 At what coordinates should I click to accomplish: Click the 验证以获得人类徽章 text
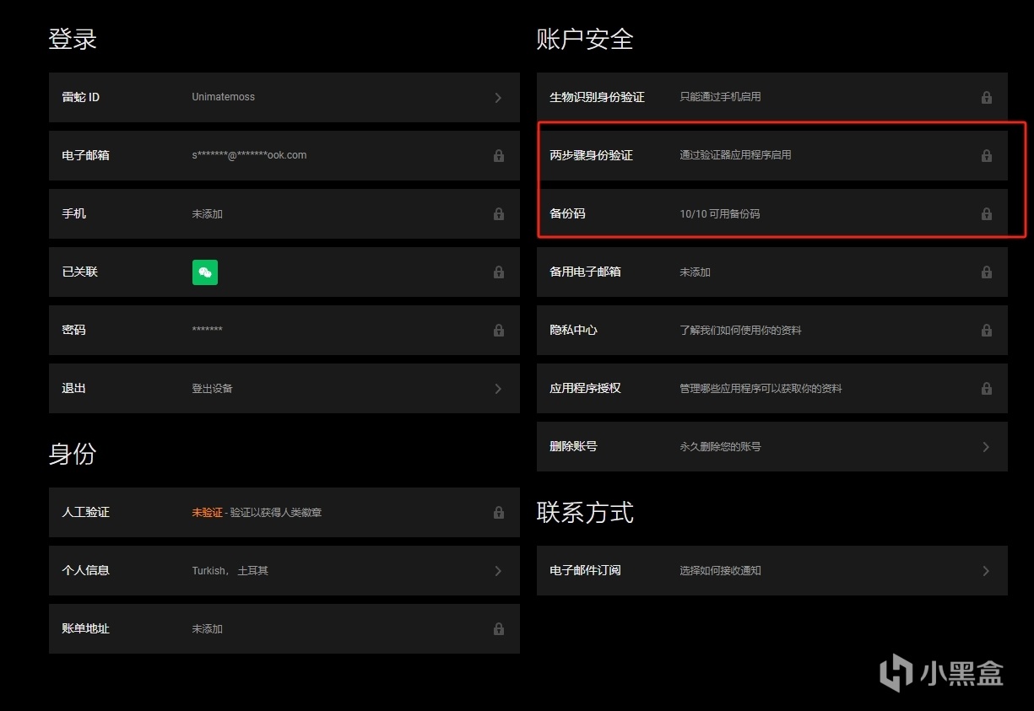tap(275, 512)
